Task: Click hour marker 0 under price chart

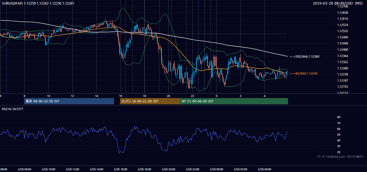Action: pos(217,96)
